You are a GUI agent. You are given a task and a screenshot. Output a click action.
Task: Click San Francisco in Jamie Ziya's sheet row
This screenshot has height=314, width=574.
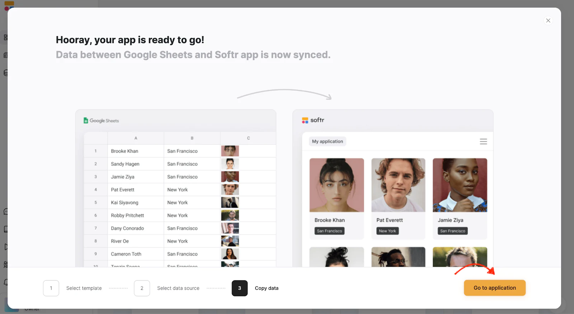192,177
